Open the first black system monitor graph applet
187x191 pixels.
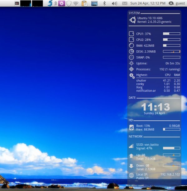[26, 3]
